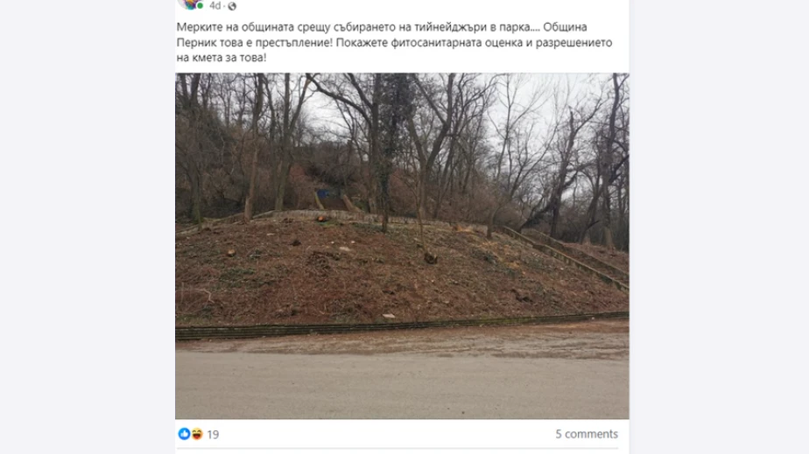
Task: Click the poster's profile avatar
Action: [x=190, y=3]
